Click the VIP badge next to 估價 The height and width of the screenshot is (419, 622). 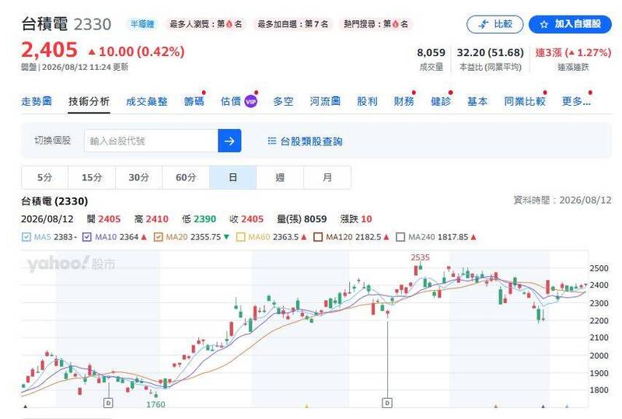point(250,102)
